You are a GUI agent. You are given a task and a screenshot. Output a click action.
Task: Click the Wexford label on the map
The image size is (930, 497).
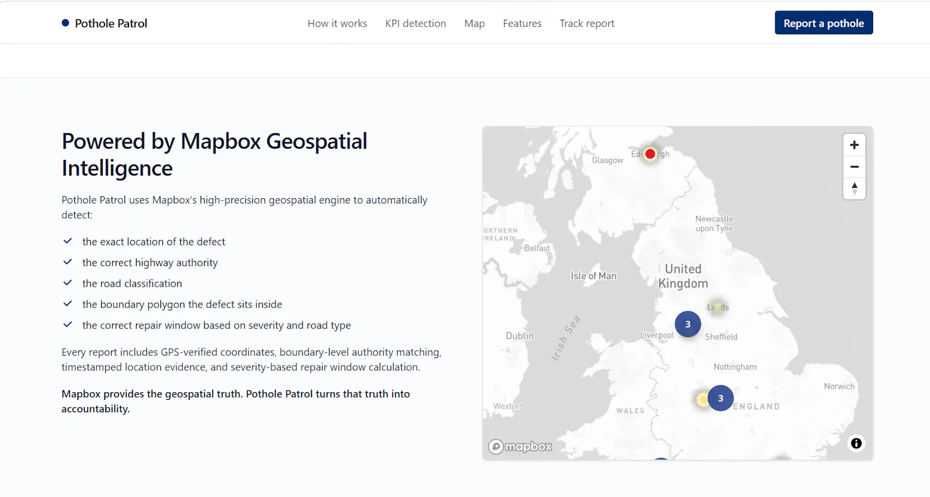click(x=509, y=406)
